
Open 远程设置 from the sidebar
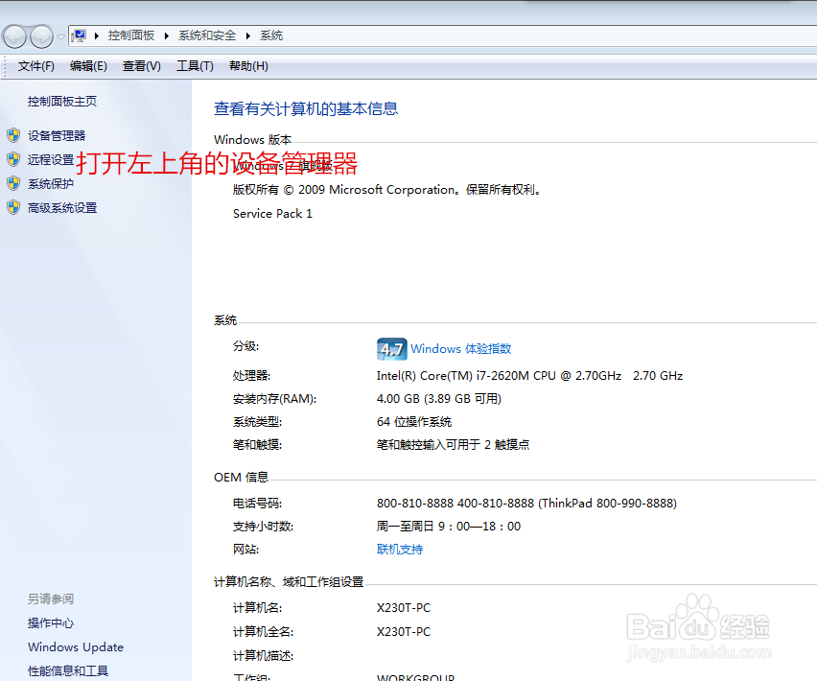point(51,160)
